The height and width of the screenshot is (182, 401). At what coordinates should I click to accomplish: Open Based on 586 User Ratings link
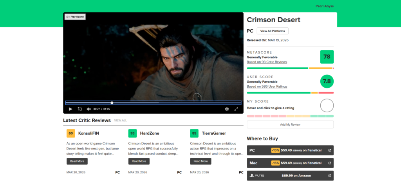[267, 86]
